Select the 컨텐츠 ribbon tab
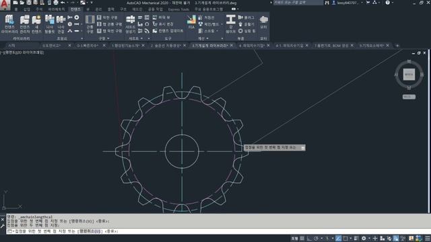The height and width of the screenshot is (242, 431). click(75, 9)
